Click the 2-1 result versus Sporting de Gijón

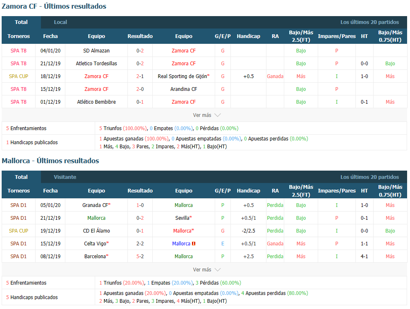(140, 76)
